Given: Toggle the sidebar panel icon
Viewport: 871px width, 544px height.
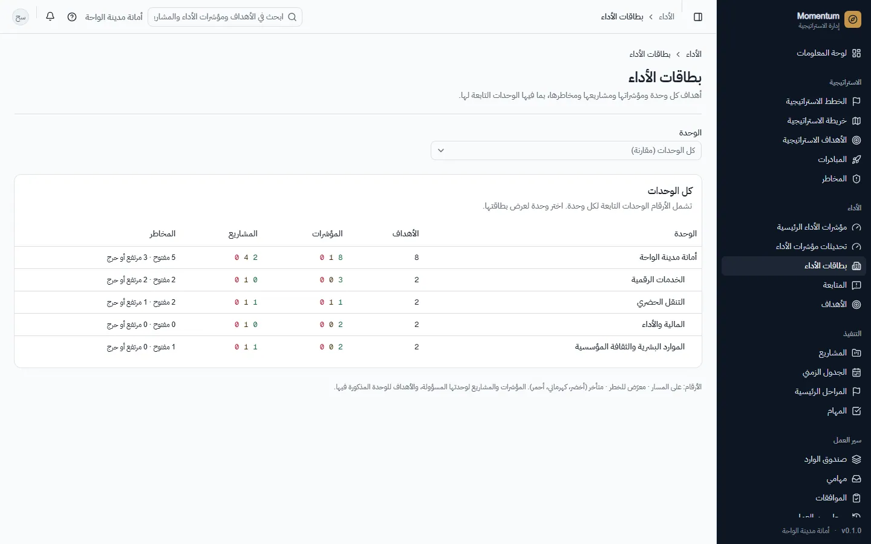Looking at the screenshot, I should tap(698, 17).
